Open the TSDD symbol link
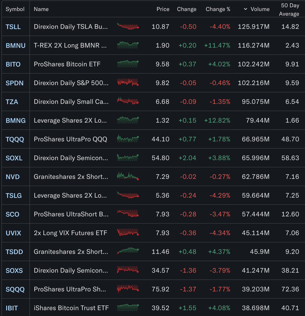This screenshot has width=305, height=316. [14, 252]
